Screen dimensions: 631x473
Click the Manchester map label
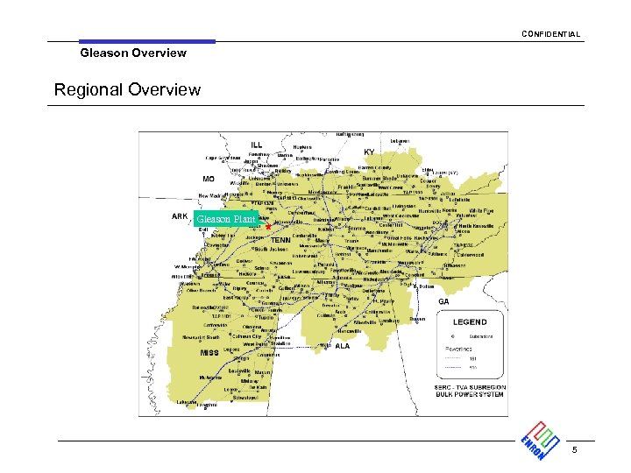(379, 251)
